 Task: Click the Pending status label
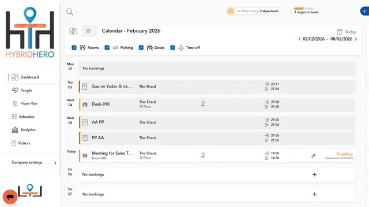(x=344, y=154)
